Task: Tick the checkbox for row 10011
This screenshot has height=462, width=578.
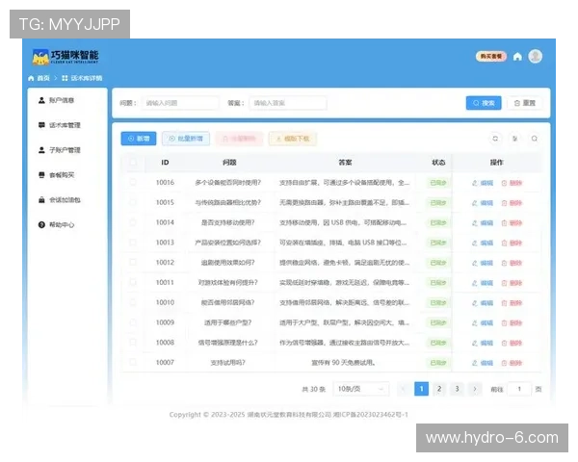Action: click(x=133, y=282)
